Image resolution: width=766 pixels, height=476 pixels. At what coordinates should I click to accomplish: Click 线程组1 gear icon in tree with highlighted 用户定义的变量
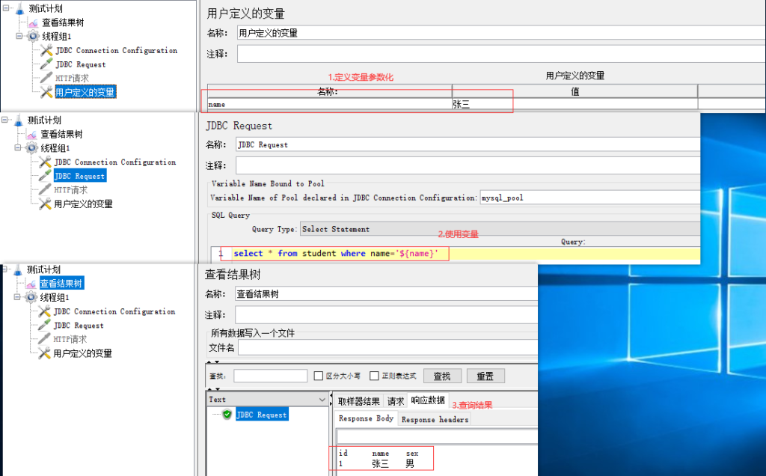coord(33,36)
